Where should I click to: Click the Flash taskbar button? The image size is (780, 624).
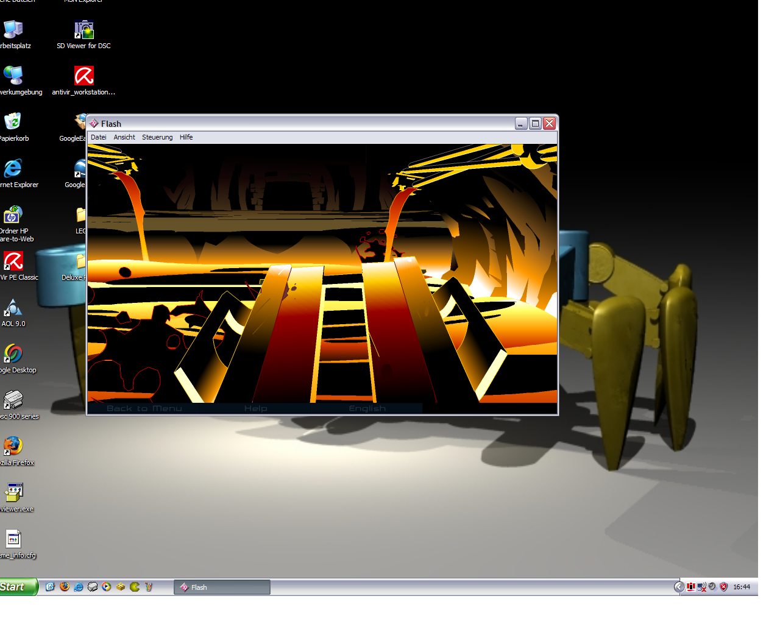point(222,587)
